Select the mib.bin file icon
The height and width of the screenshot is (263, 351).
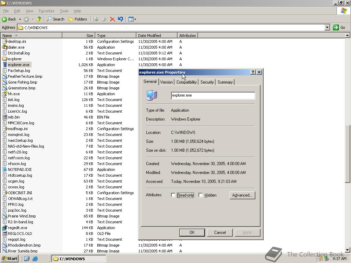coord(4,117)
